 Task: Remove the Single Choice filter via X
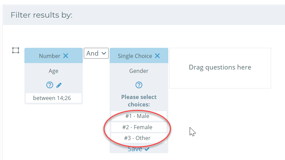[157, 56]
